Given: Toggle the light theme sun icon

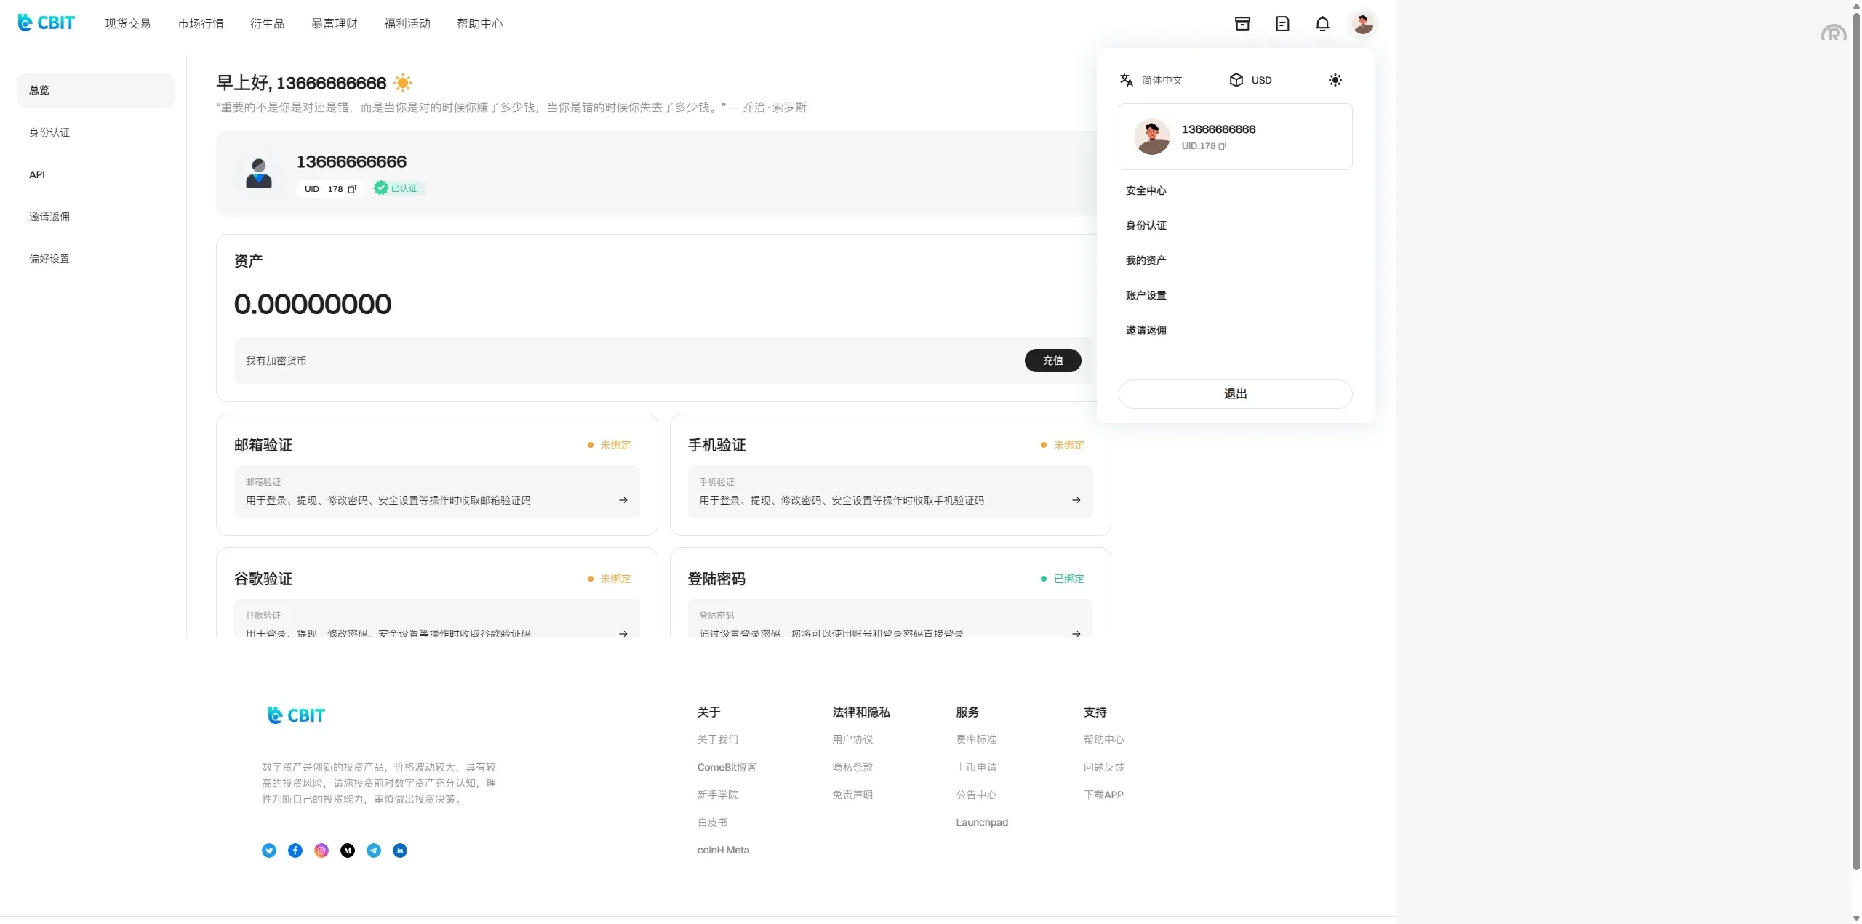Looking at the screenshot, I should tap(1335, 80).
